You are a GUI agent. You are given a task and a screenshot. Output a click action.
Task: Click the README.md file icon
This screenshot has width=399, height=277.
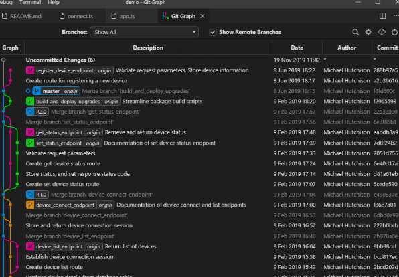pos(4,16)
